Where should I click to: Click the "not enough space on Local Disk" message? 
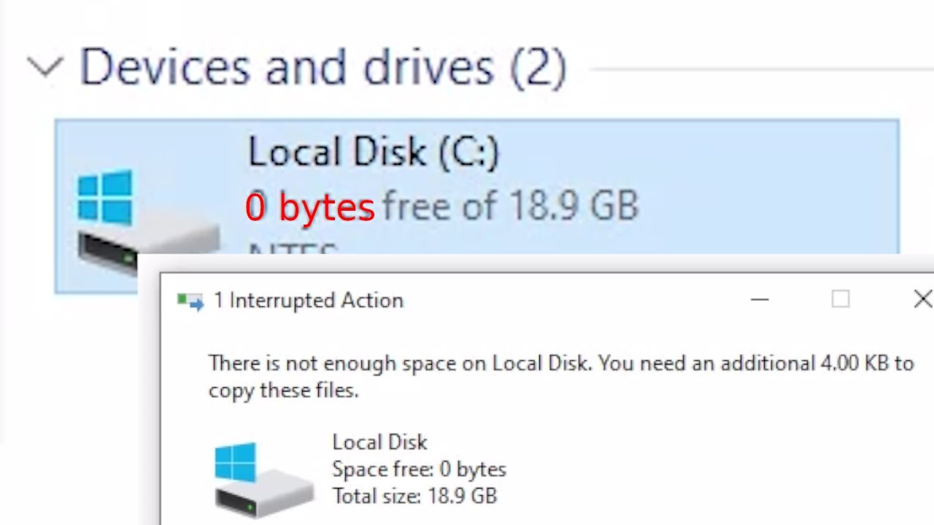560,363
